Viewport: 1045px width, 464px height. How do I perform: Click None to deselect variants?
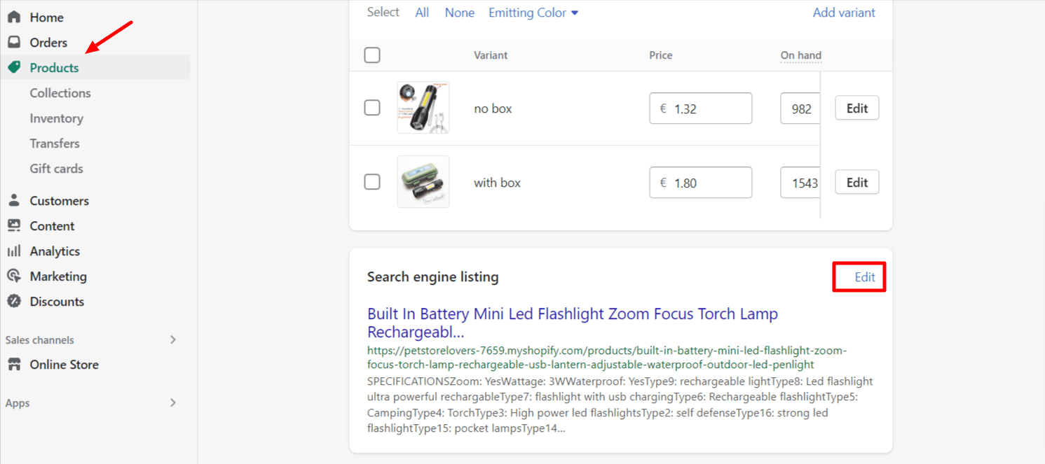[x=460, y=13]
